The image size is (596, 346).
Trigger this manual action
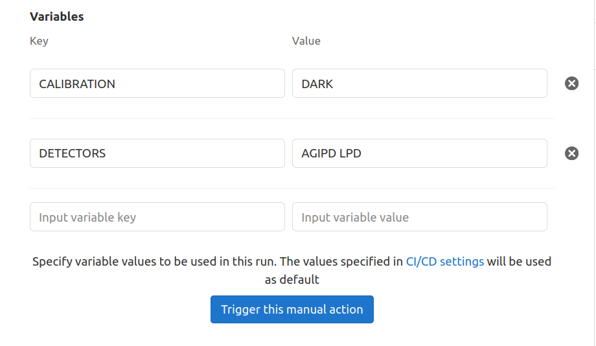292,310
